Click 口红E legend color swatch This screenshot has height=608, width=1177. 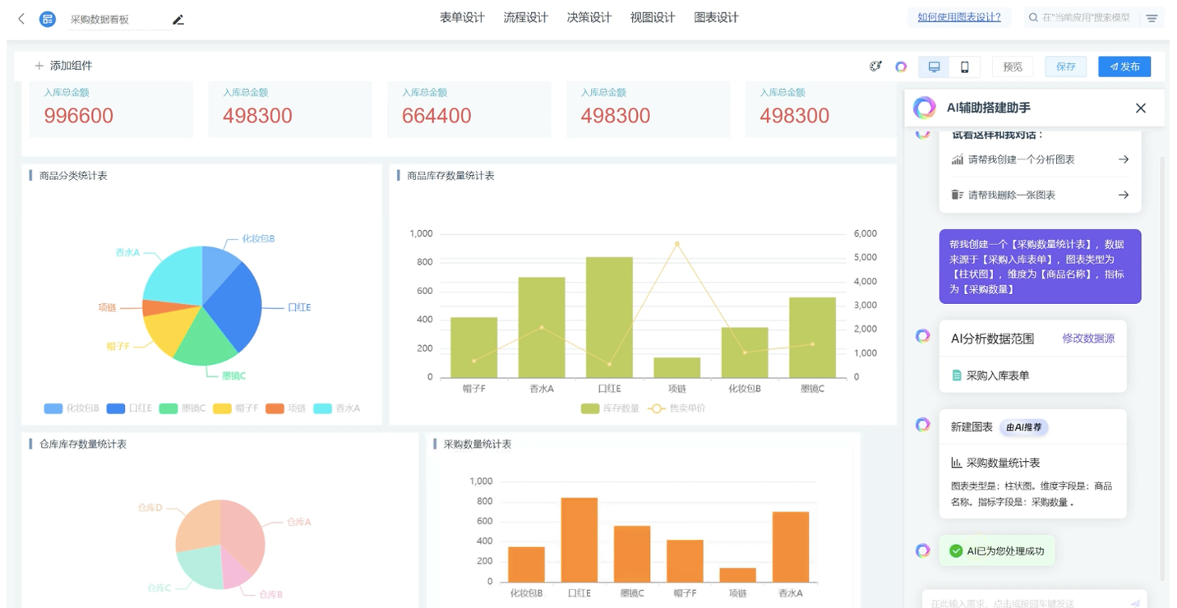(x=116, y=408)
